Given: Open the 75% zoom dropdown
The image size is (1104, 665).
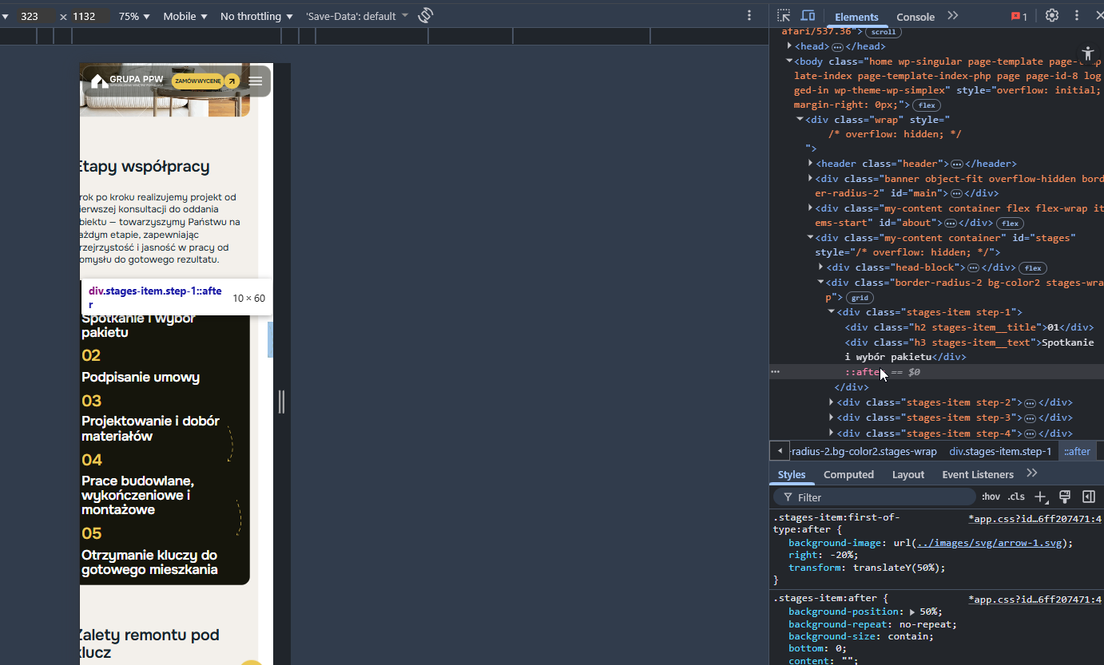Looking at the screenshot, I should 134,16.
